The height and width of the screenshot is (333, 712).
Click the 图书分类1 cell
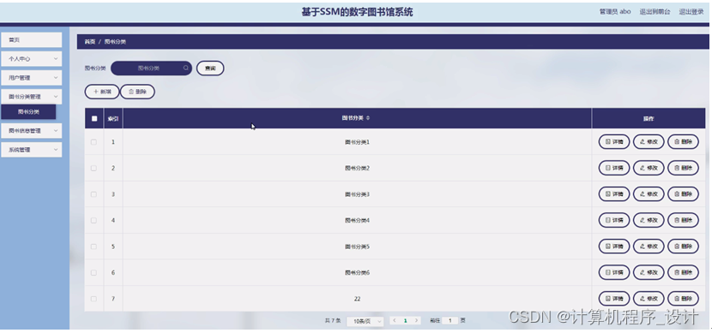[357, 142]
